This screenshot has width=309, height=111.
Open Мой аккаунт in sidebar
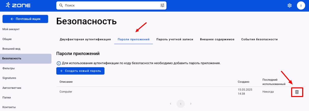[x=11, y=29]
